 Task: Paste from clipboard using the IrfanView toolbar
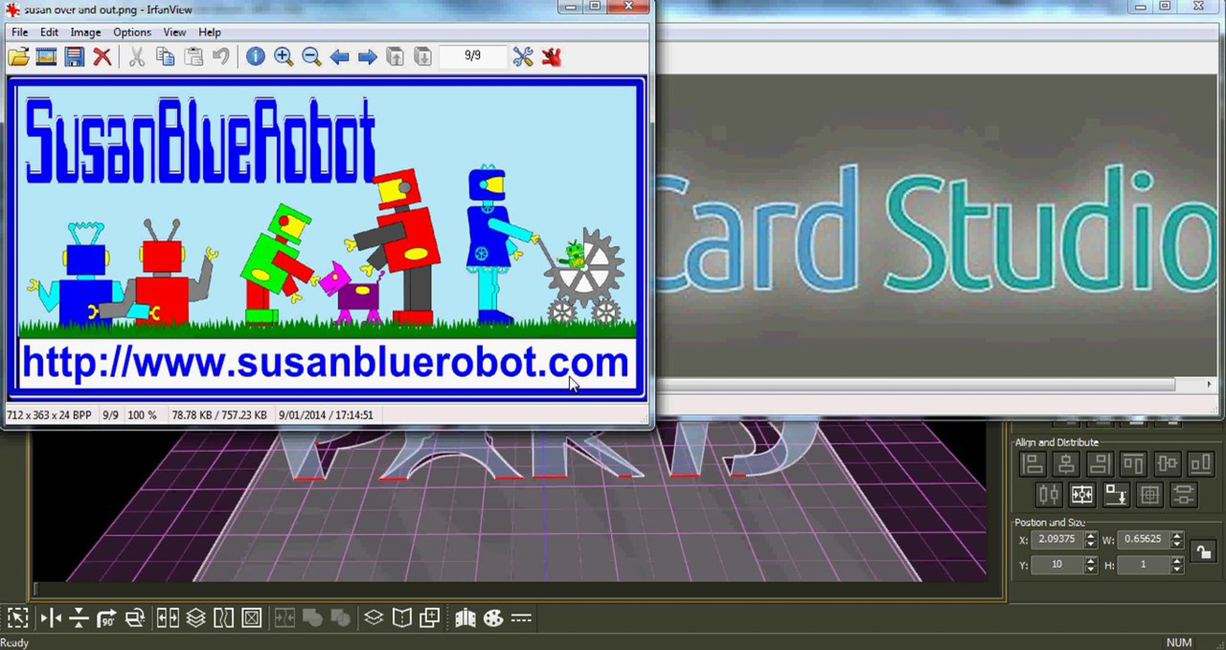pos(194,57)
